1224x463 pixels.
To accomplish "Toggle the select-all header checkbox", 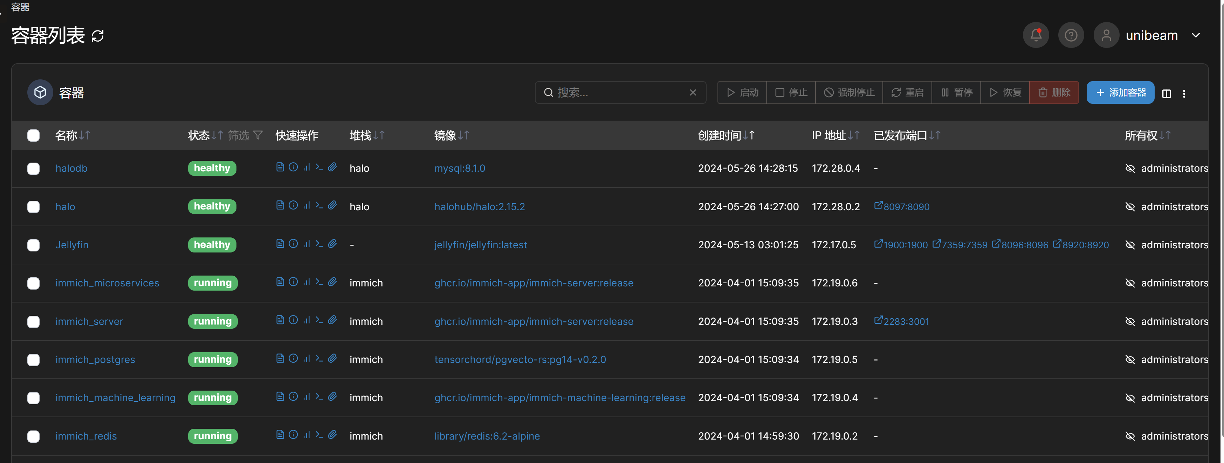I will point(33,136).
